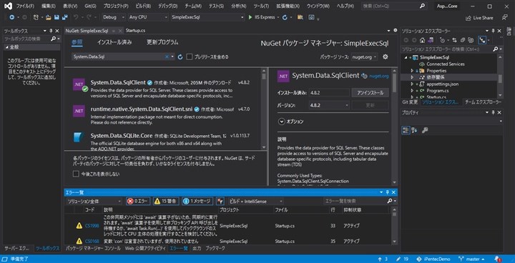The width and height of the screenshot is (515, 263).
Task: Click Properties panel Alphabetical sort icon
Action: pos(414,130)
